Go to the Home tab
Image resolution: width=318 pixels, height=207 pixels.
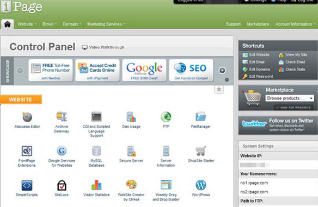[x=8, y=24]
